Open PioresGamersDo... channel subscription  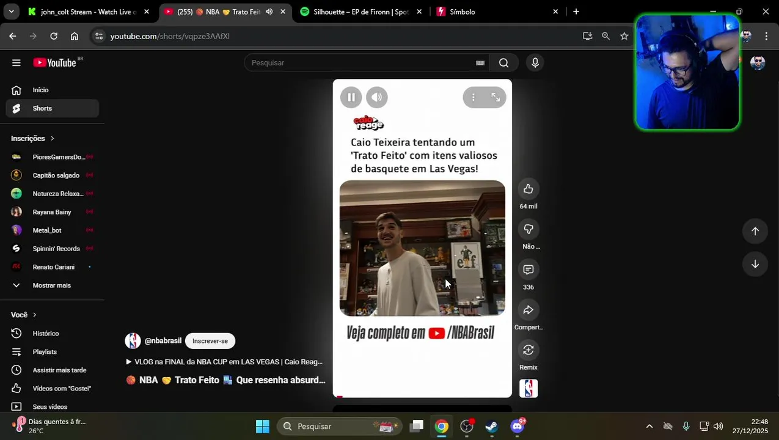click(x=53, y=157)
